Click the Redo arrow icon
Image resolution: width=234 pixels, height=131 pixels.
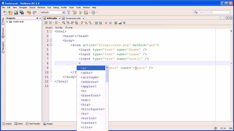click(x=34, y=12)
